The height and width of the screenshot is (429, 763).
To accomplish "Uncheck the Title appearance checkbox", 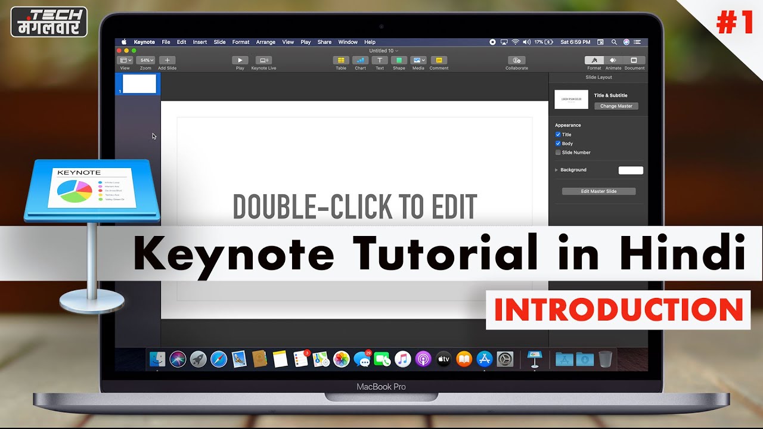I will tap(558, 135).
